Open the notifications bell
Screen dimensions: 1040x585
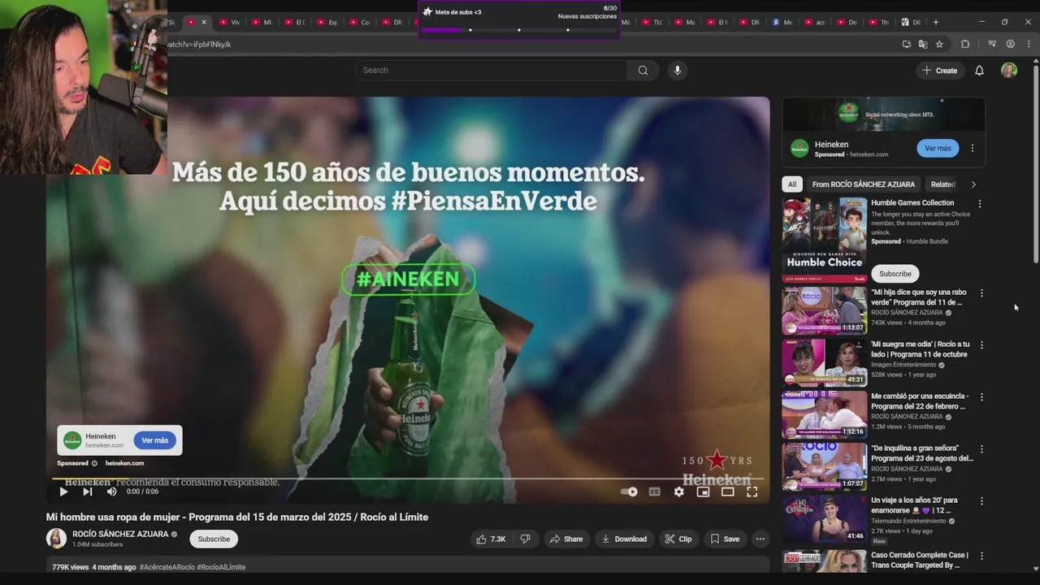pos(979,71)
